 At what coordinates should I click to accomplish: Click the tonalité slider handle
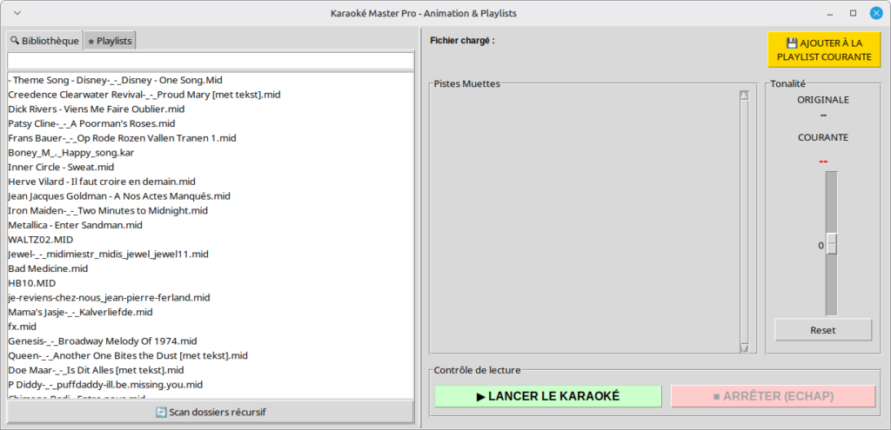tap(831, 244)
